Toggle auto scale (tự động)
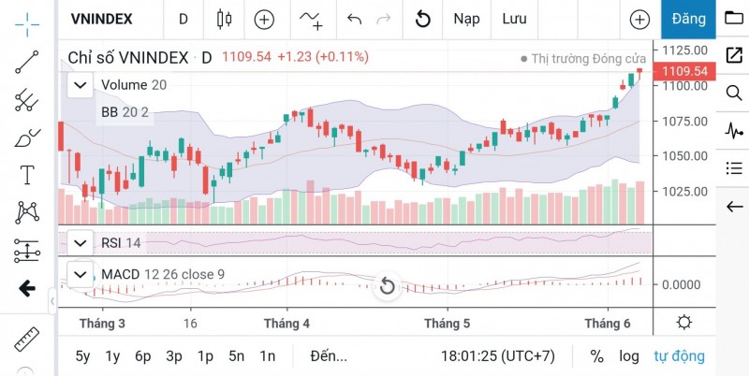749x376 pixels. coord(679,355)
